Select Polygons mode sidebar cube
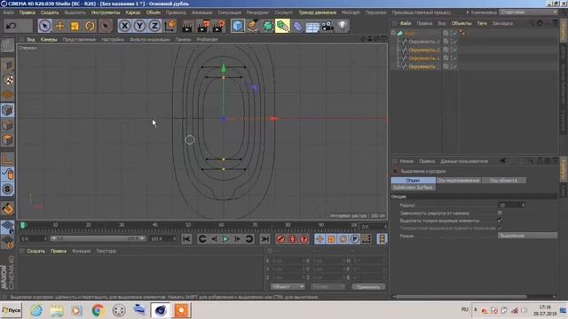Image resolution: width=568 pixels, height=319 pixels. coord(8,140)
